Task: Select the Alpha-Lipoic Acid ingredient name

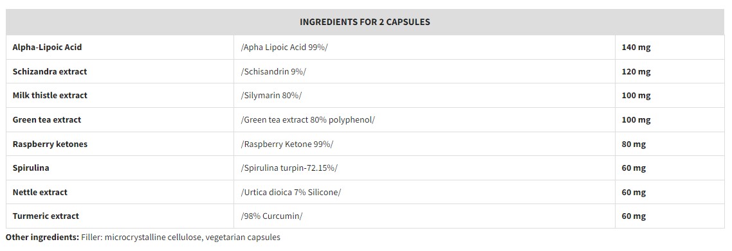Action: coord(47,47)
